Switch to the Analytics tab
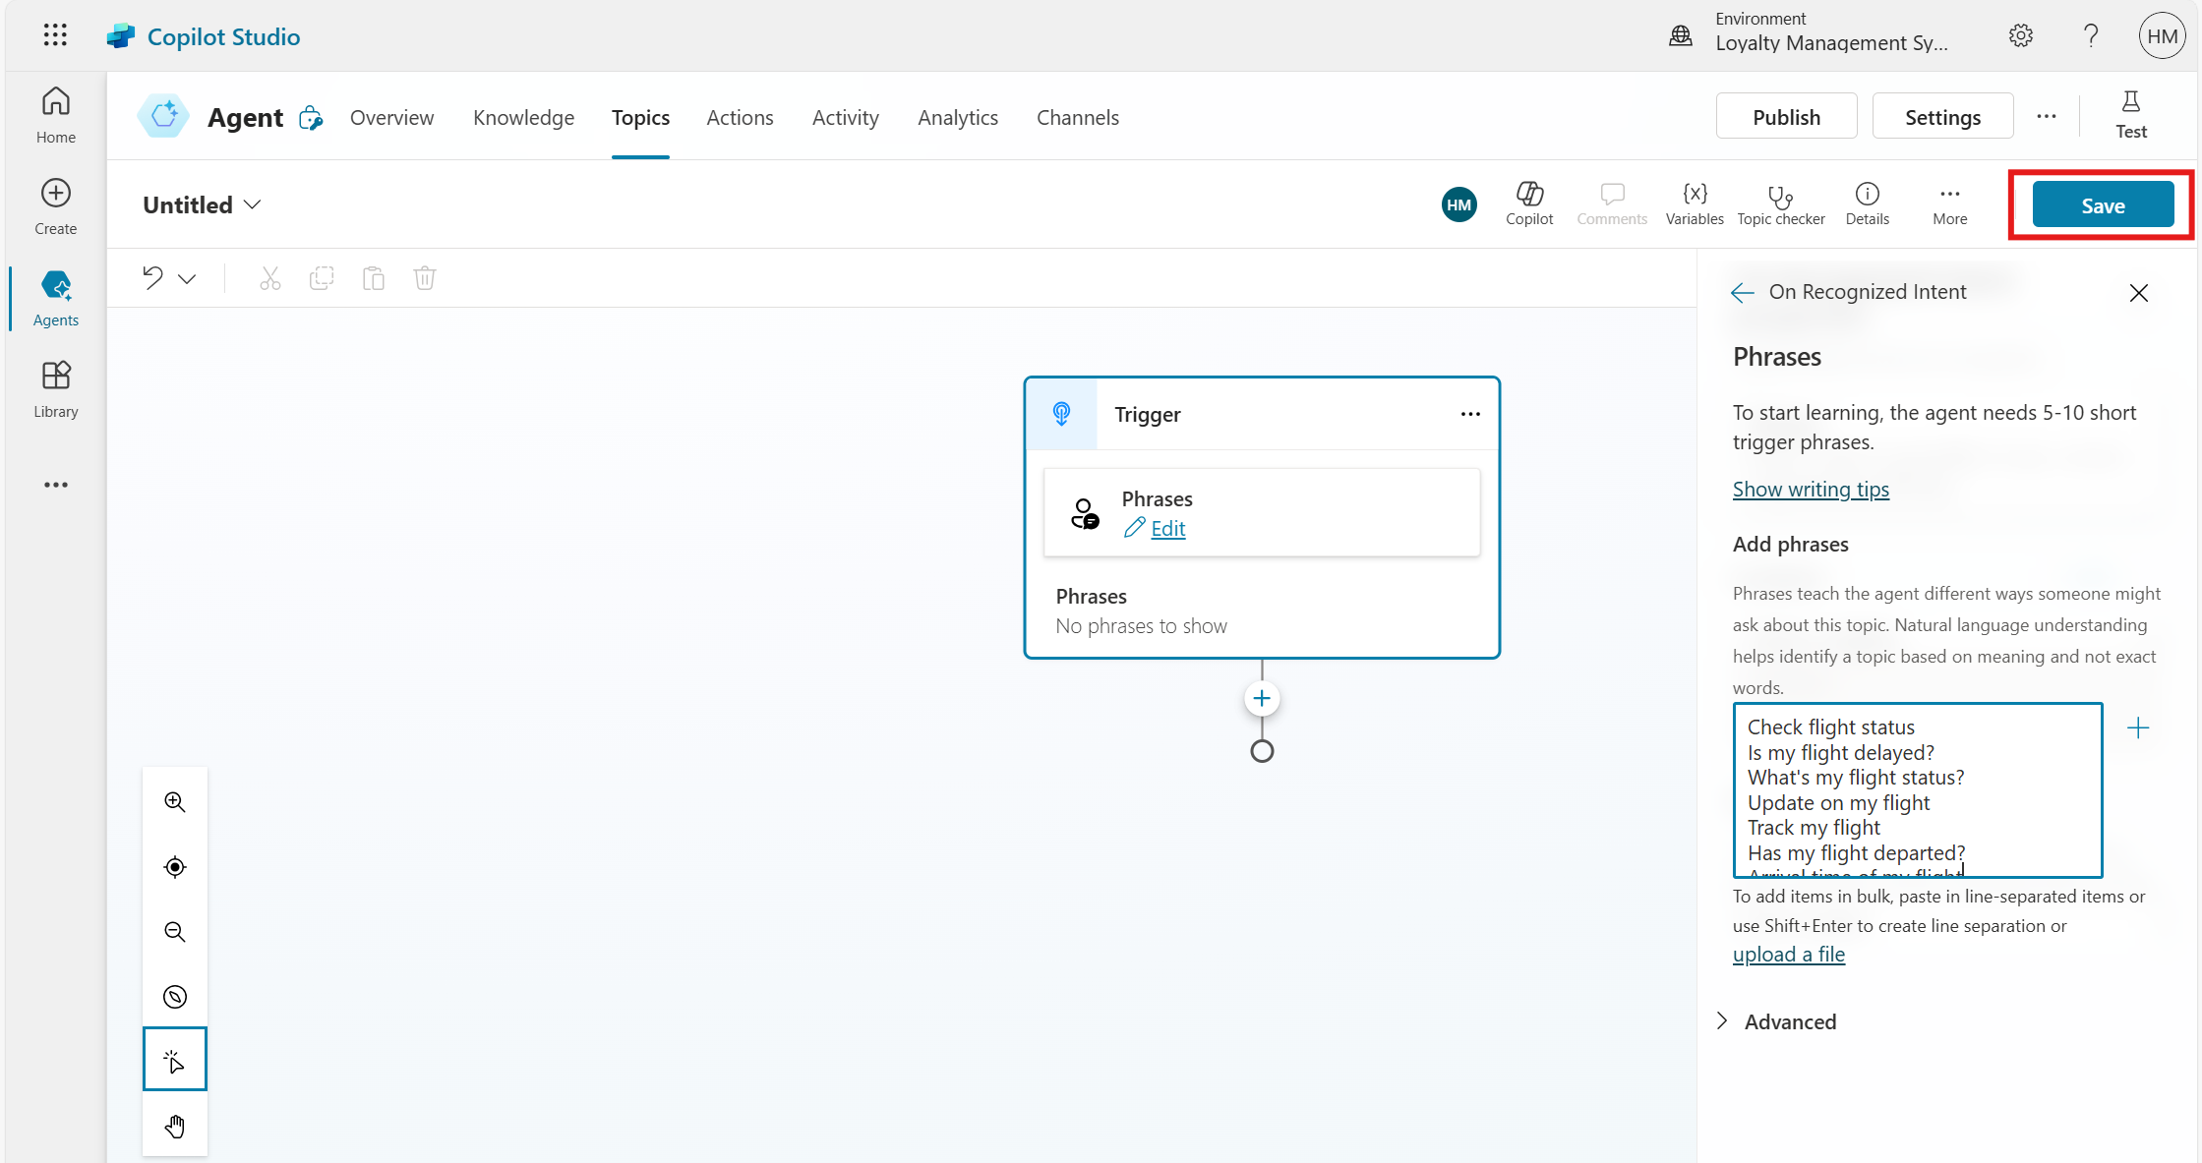This screenshot has width=2202, height=1163. tap(957, 117)
